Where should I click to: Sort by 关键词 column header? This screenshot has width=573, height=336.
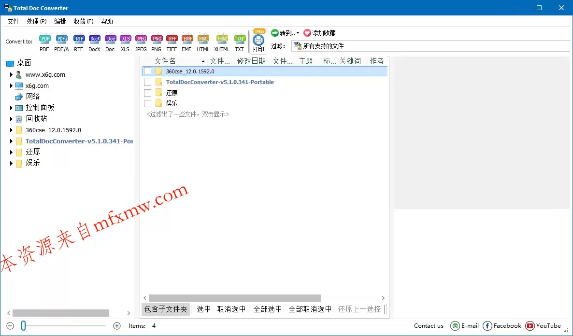[350, 61]
